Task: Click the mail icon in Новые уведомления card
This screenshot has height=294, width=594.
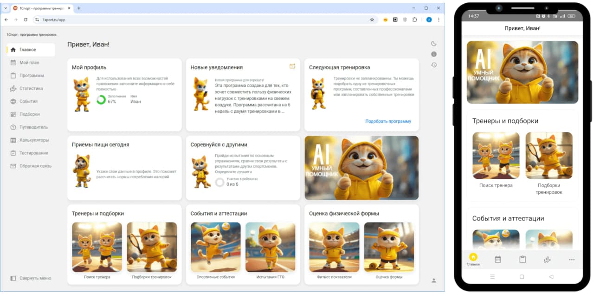Action: coord(292,66)
